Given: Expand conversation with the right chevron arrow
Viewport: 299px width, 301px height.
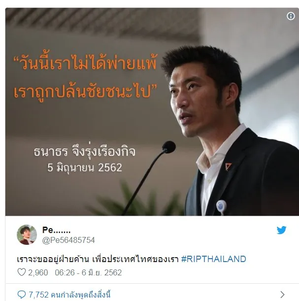Looking at the screenshot, I should coord(282,294).
